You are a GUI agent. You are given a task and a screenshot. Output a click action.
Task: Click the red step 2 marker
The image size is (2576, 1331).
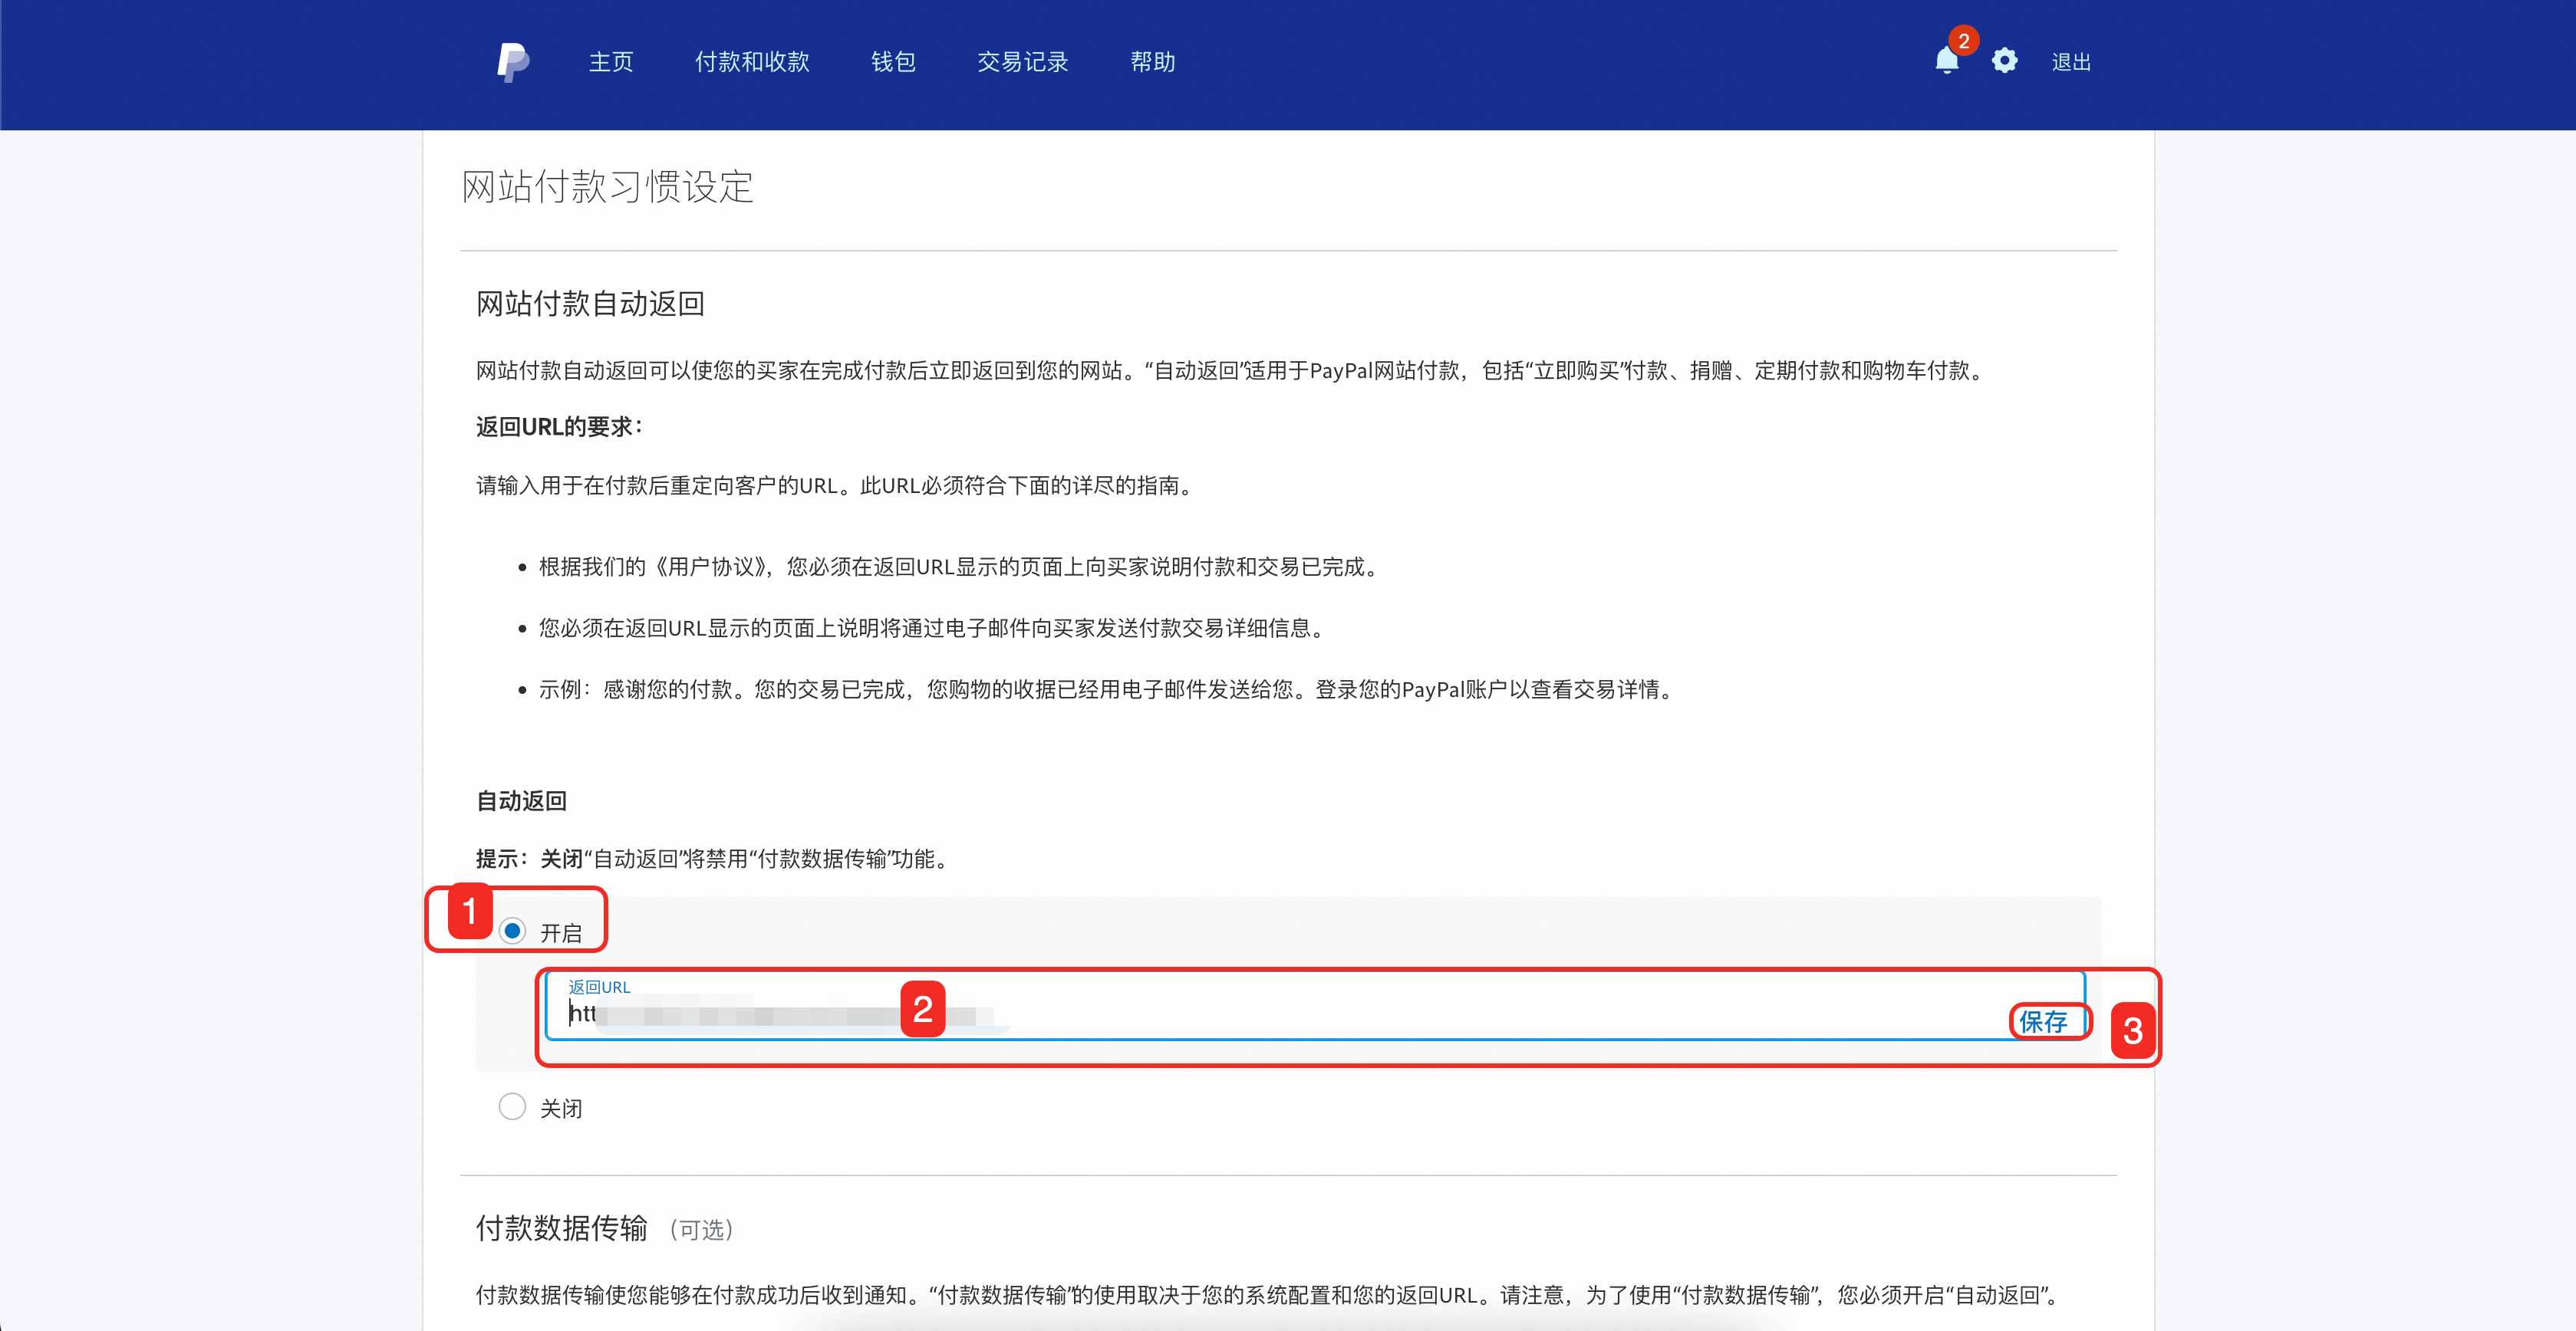[922, 1009]
